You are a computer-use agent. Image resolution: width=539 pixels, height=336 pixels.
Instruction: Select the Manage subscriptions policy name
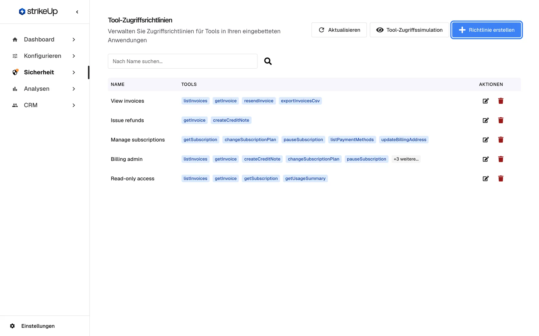coord(138,140)
